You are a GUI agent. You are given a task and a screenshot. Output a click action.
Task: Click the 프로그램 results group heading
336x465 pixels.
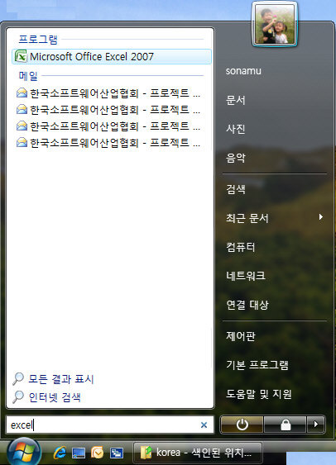click(x=38, y=39)
